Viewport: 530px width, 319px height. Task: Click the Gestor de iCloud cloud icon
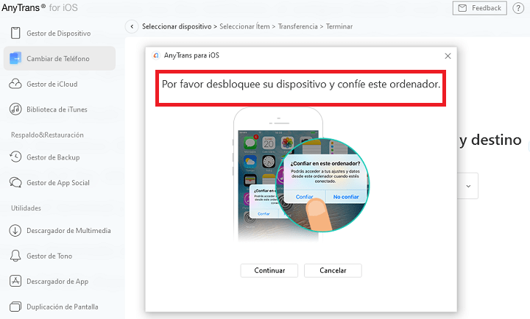15,84
